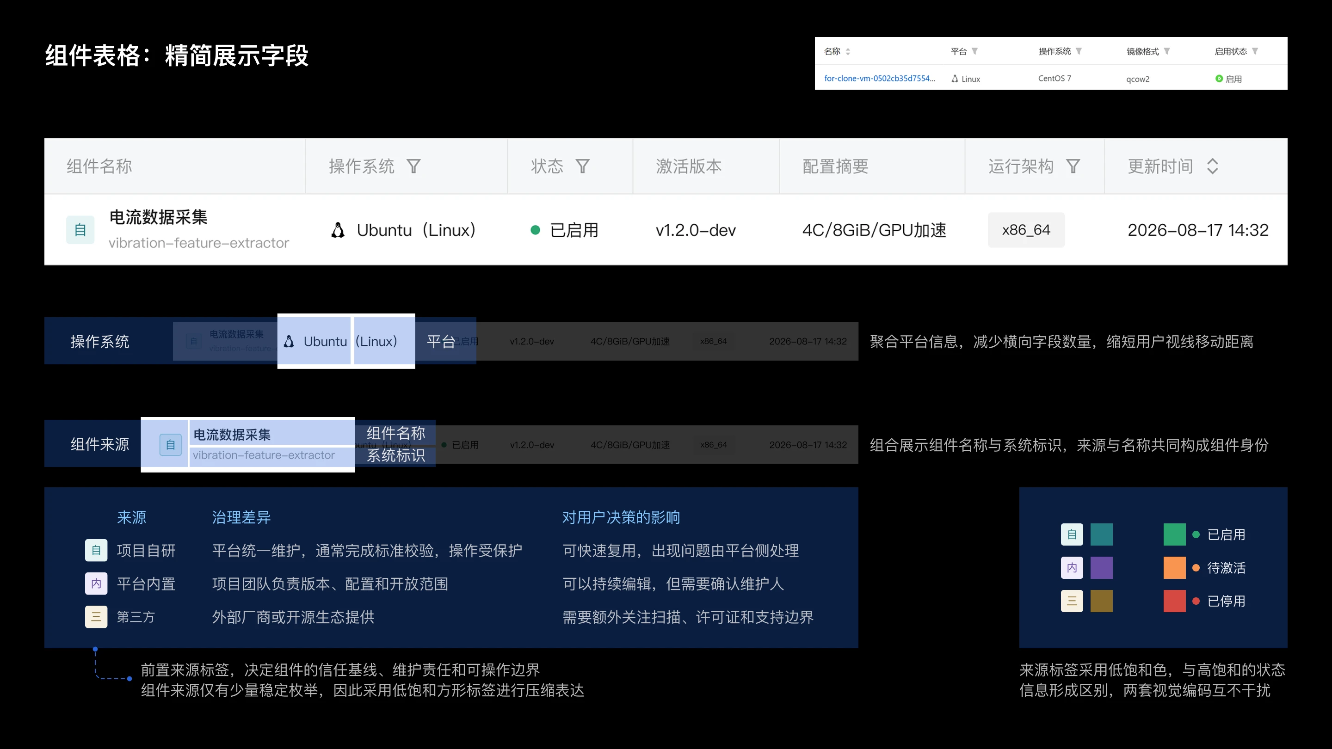Click the qcow2 cell in reference table

click(1138, 79)
